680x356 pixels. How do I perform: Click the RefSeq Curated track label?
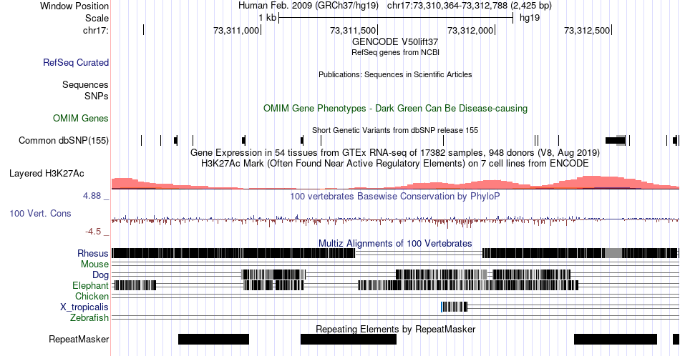[76, 62]
